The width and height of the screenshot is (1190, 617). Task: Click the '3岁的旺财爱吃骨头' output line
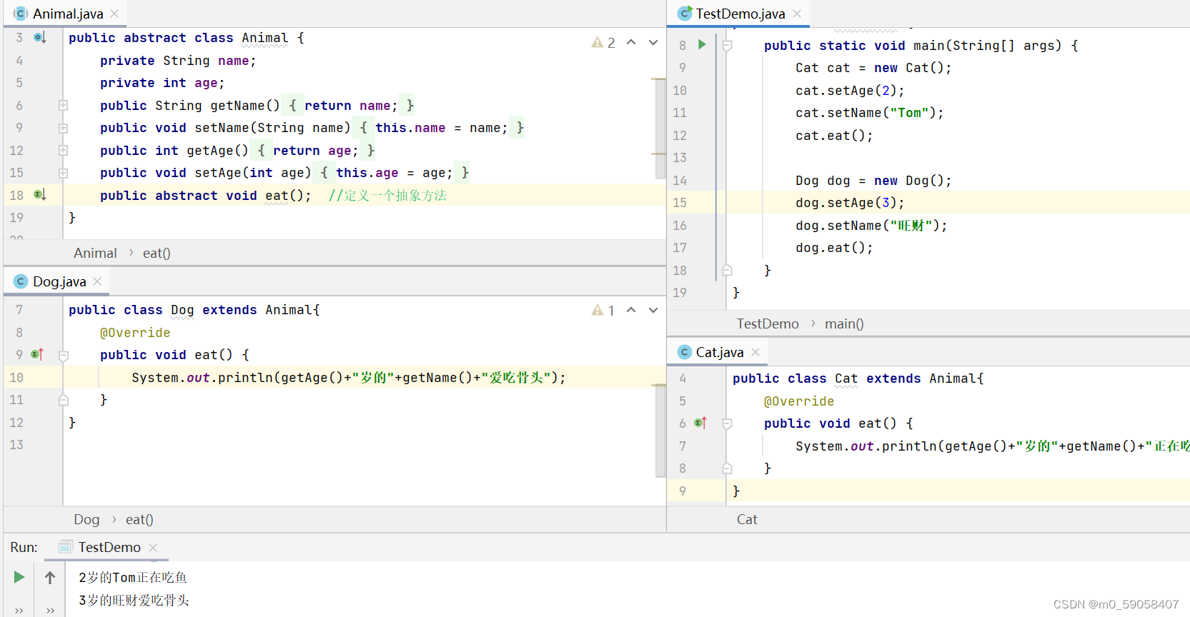(134, 600)
